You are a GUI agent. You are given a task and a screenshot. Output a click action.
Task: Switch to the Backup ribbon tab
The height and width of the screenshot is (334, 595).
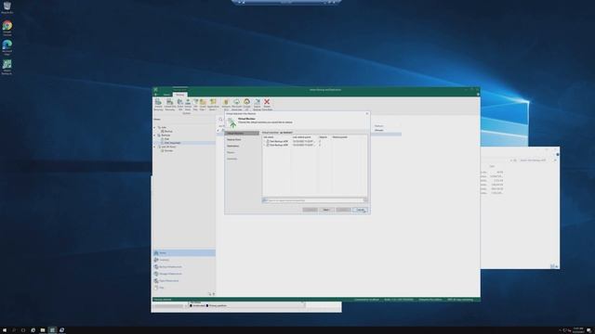179,95
